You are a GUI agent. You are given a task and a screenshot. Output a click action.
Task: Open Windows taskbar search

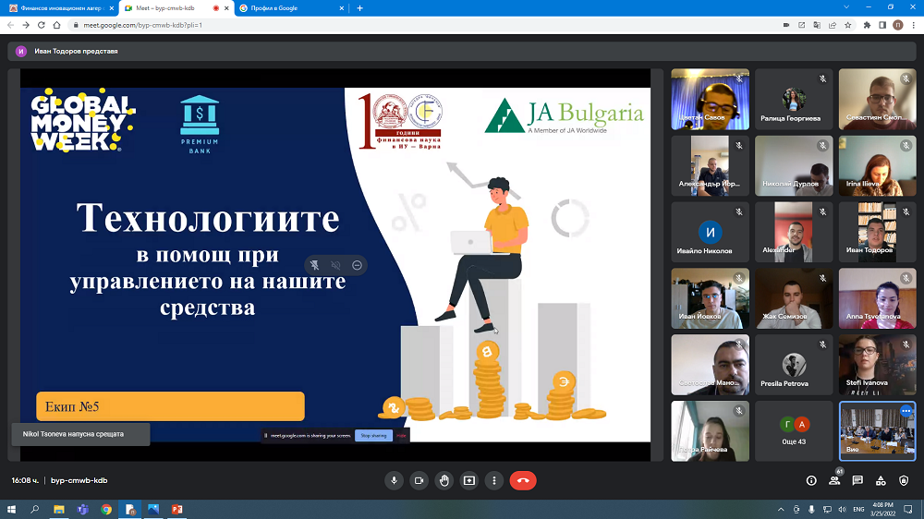(x=35, y=509)
